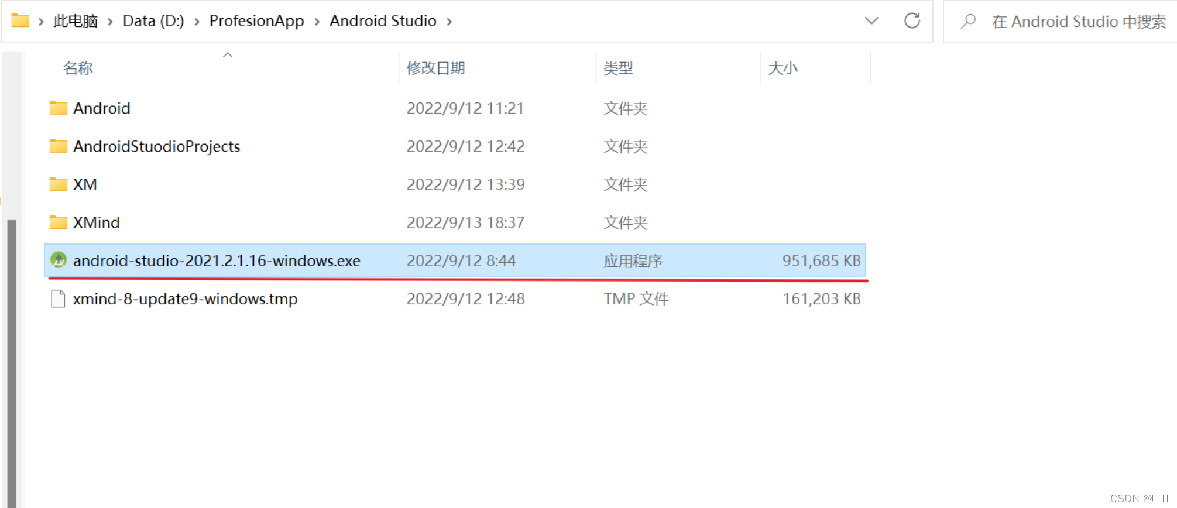Select AndroidStuodioProjects folder name

click(x=157, y=147)
